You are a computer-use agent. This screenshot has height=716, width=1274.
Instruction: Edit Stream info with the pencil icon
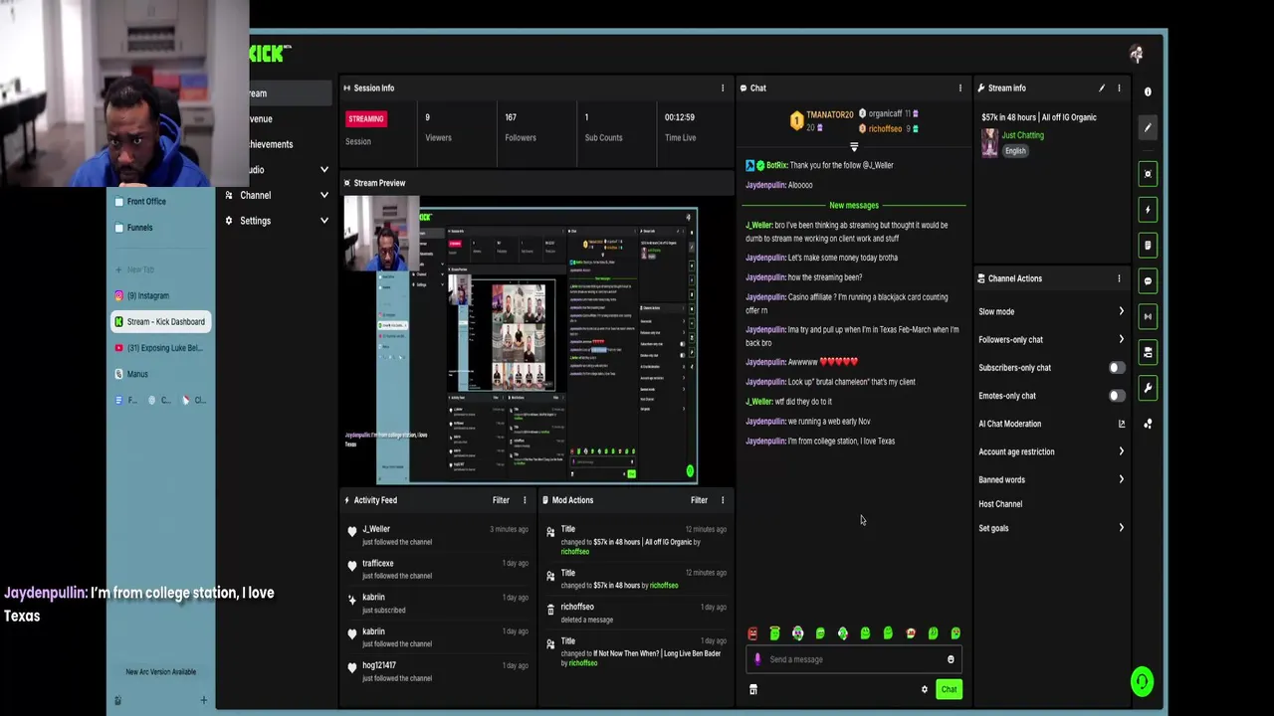[1102, 88]
